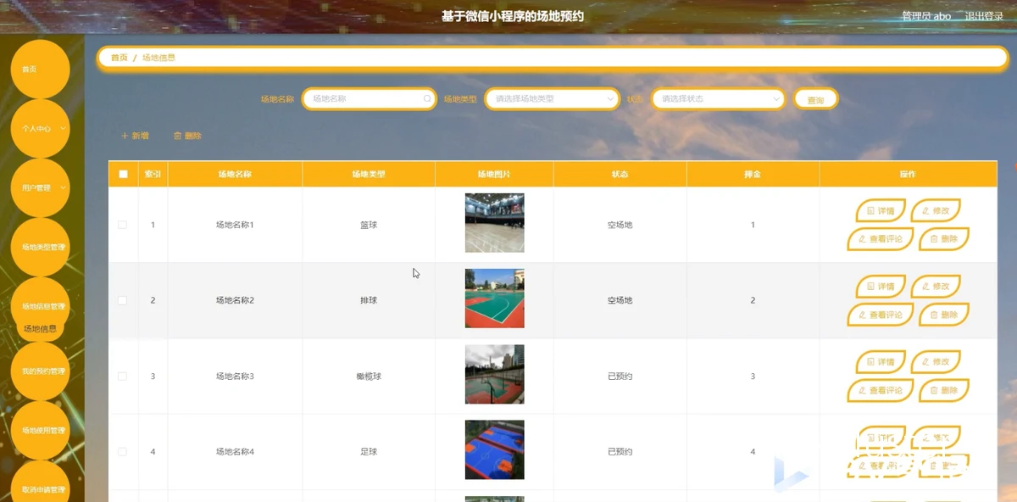Click the 橄榄球 type cell
Image resolution: width=1017 pixels, height=502 pixels.
(369, 376)
